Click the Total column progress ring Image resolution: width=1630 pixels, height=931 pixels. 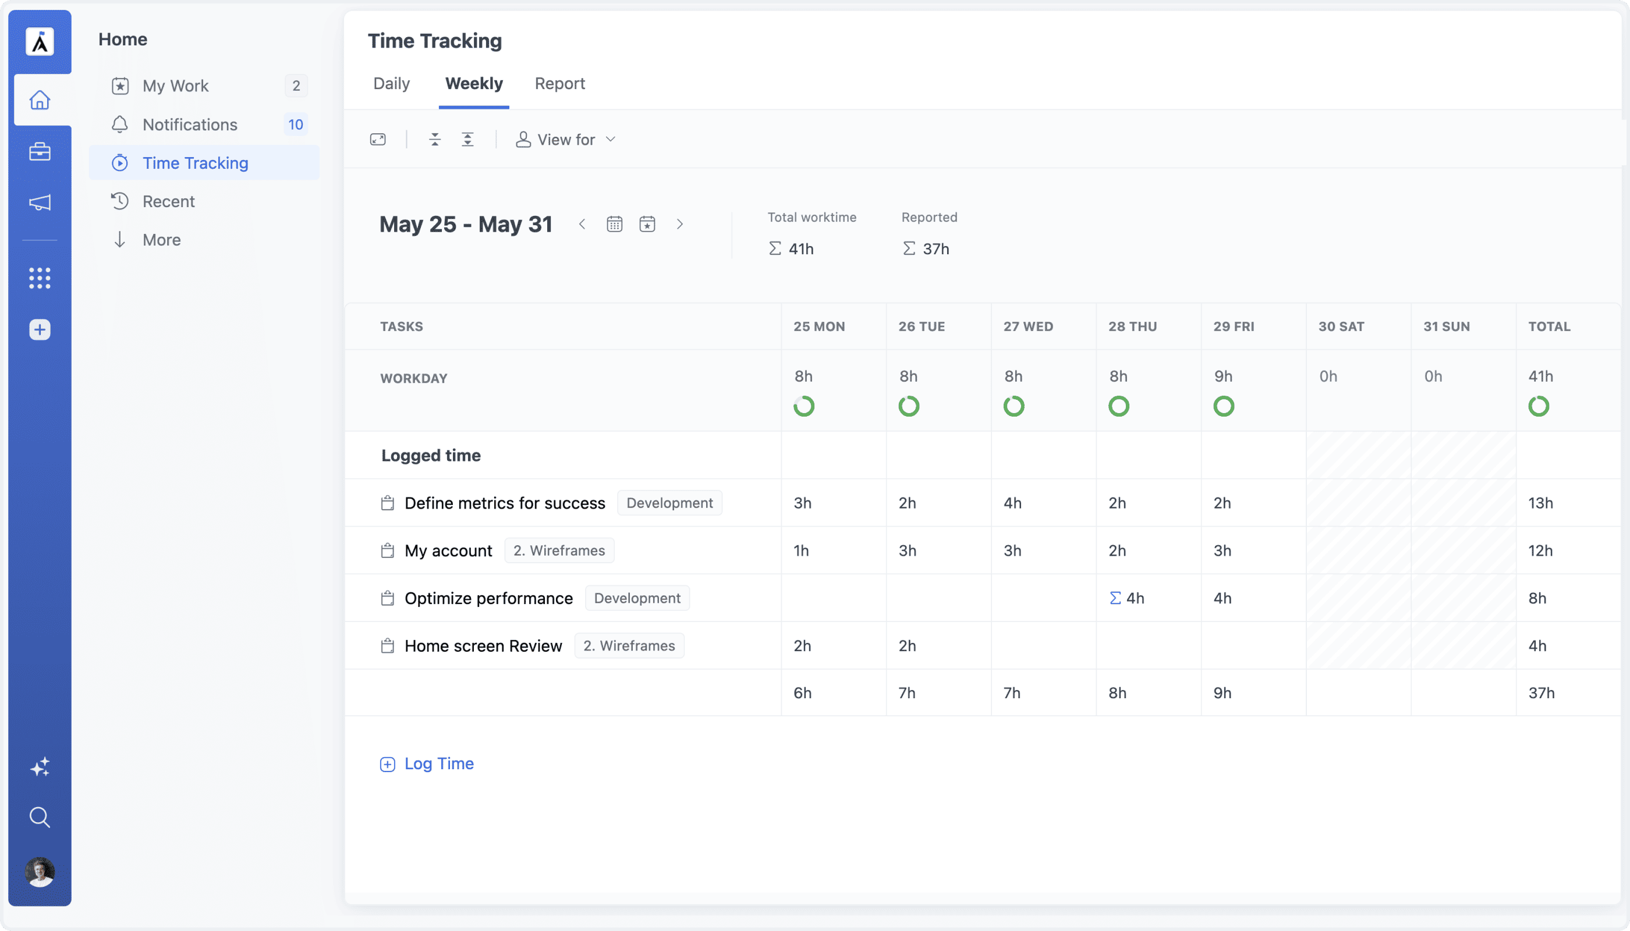(1539, 406)
